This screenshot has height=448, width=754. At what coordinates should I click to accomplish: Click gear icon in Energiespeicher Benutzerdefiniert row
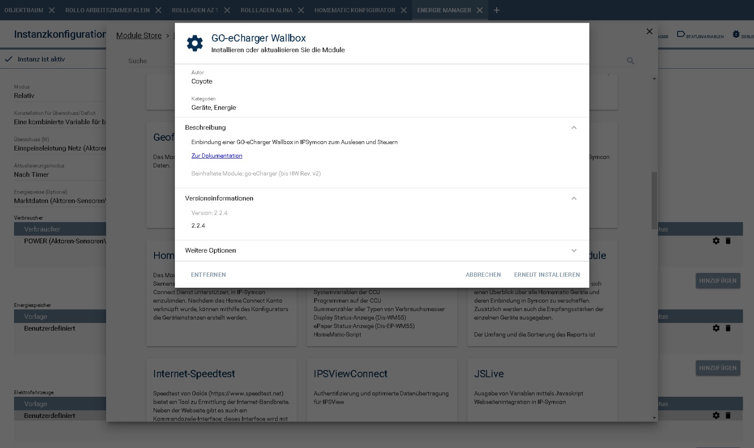click(x=716, y=328)
